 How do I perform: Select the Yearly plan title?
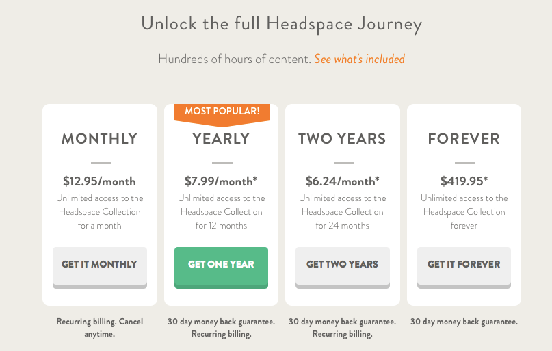pos(221,139)
